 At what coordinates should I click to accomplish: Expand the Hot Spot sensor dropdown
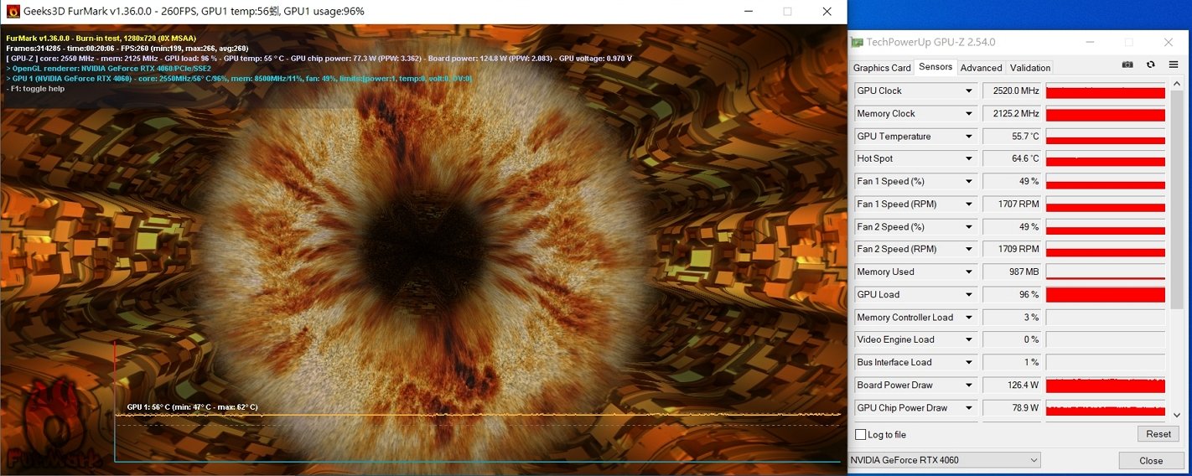pyautogui.click(x=969, y=158)
